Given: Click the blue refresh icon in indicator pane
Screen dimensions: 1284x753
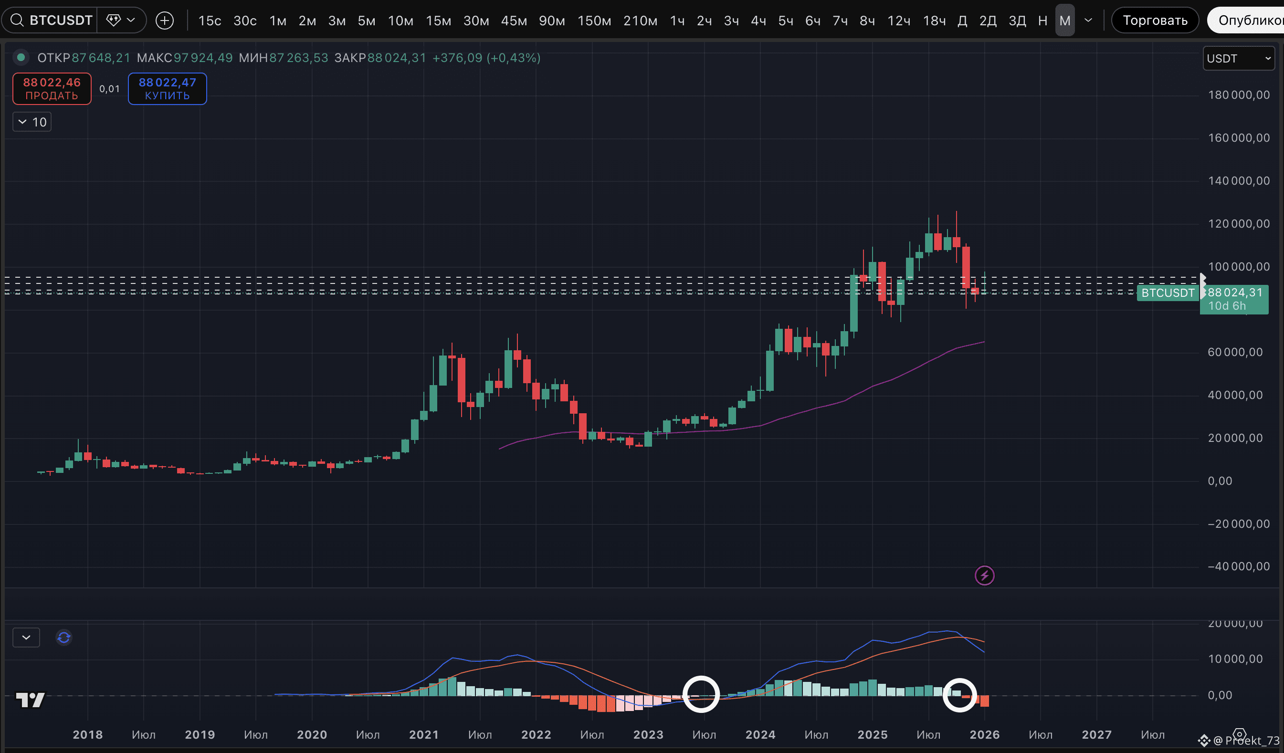Looking at the screenshot, I should 63,638.
